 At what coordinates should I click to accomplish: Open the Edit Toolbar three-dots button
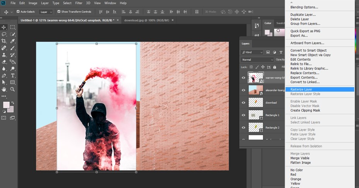4,96
